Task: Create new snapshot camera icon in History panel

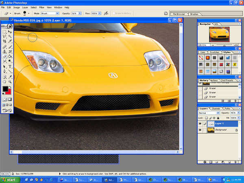Action: click(229, 101)
